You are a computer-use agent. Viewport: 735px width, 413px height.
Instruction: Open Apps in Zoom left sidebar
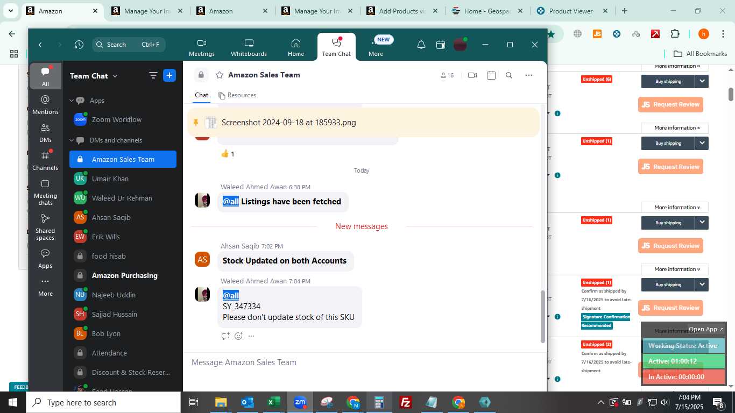coord(45,258)
